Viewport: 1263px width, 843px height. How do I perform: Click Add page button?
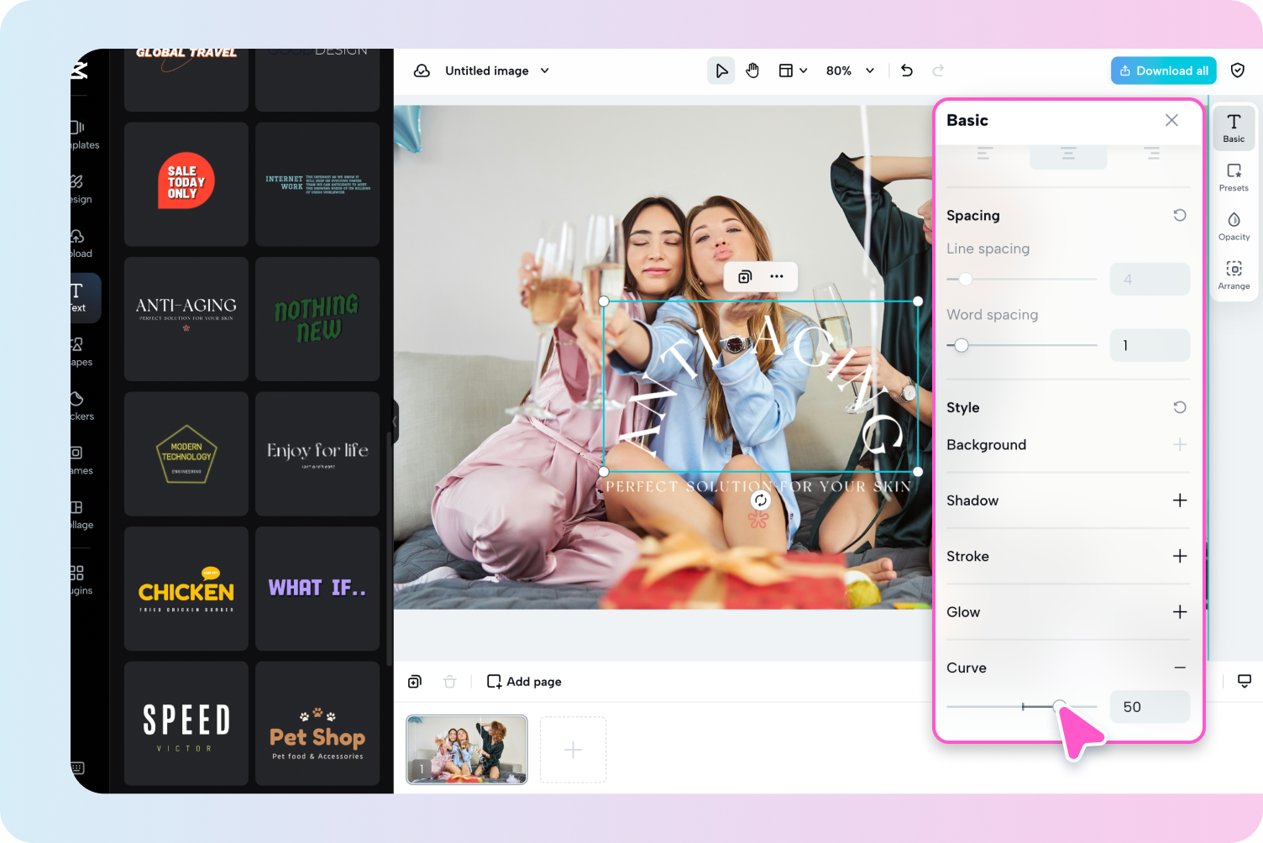(525, 682)
